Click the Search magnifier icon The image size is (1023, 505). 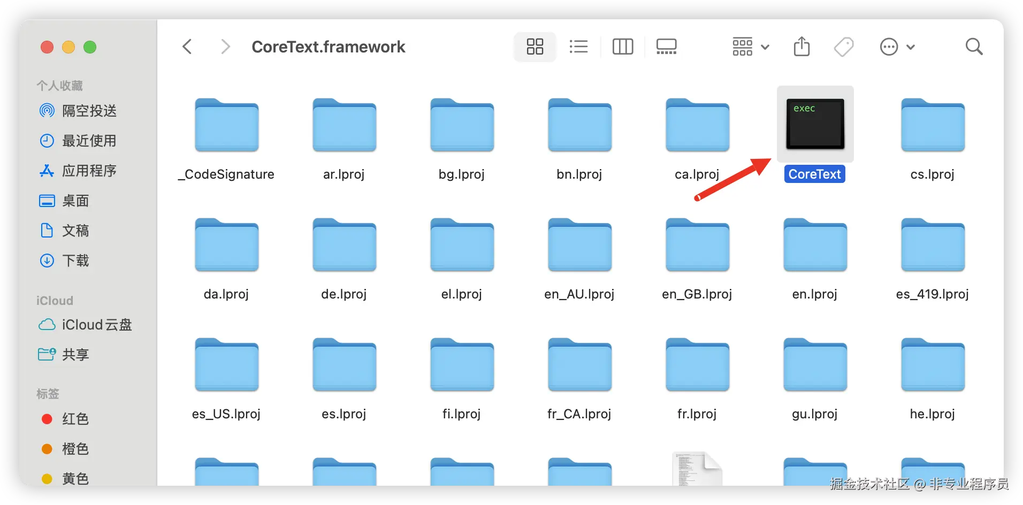974,47
